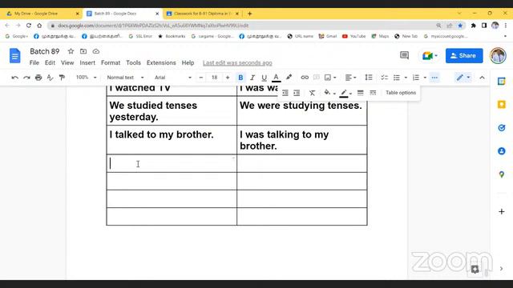Open the Insert menu
This screenshot has height=288, width=513.
[87, 62]
